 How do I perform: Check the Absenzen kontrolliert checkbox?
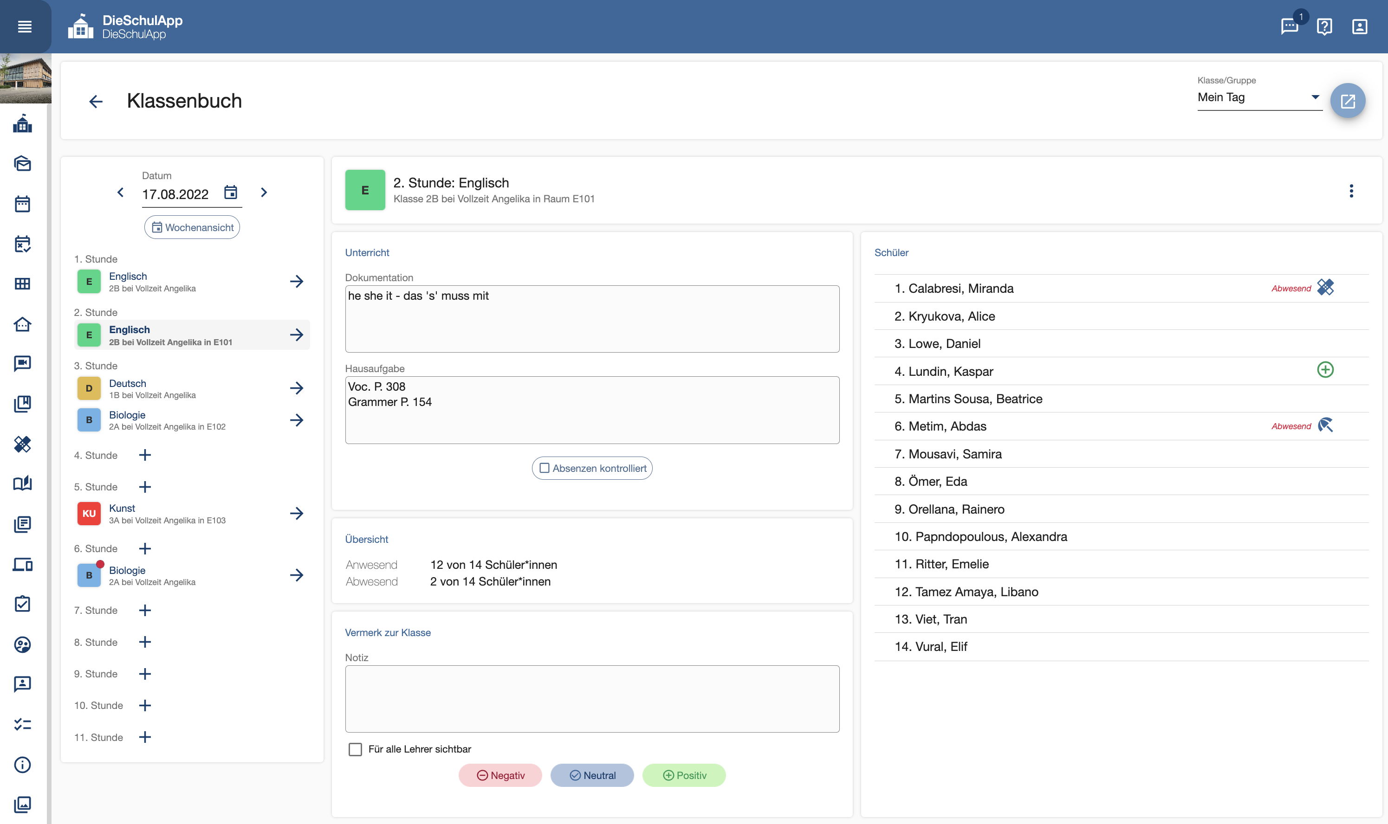tap(545, 468)
